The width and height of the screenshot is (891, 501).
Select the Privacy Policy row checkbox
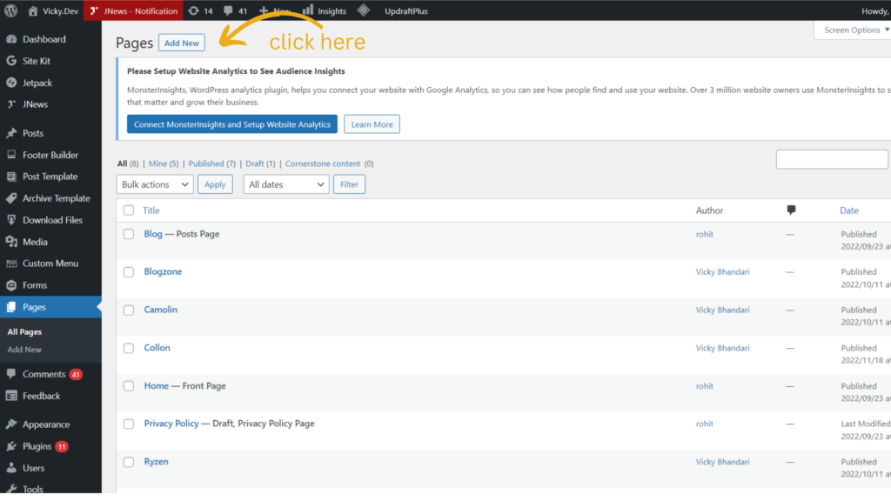(129, 424)
